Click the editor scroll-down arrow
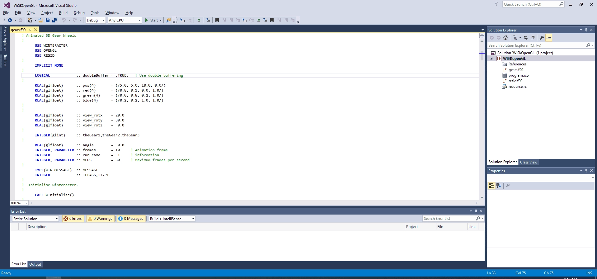The width and height of the screenshot is (597, 279). (482, 197)
